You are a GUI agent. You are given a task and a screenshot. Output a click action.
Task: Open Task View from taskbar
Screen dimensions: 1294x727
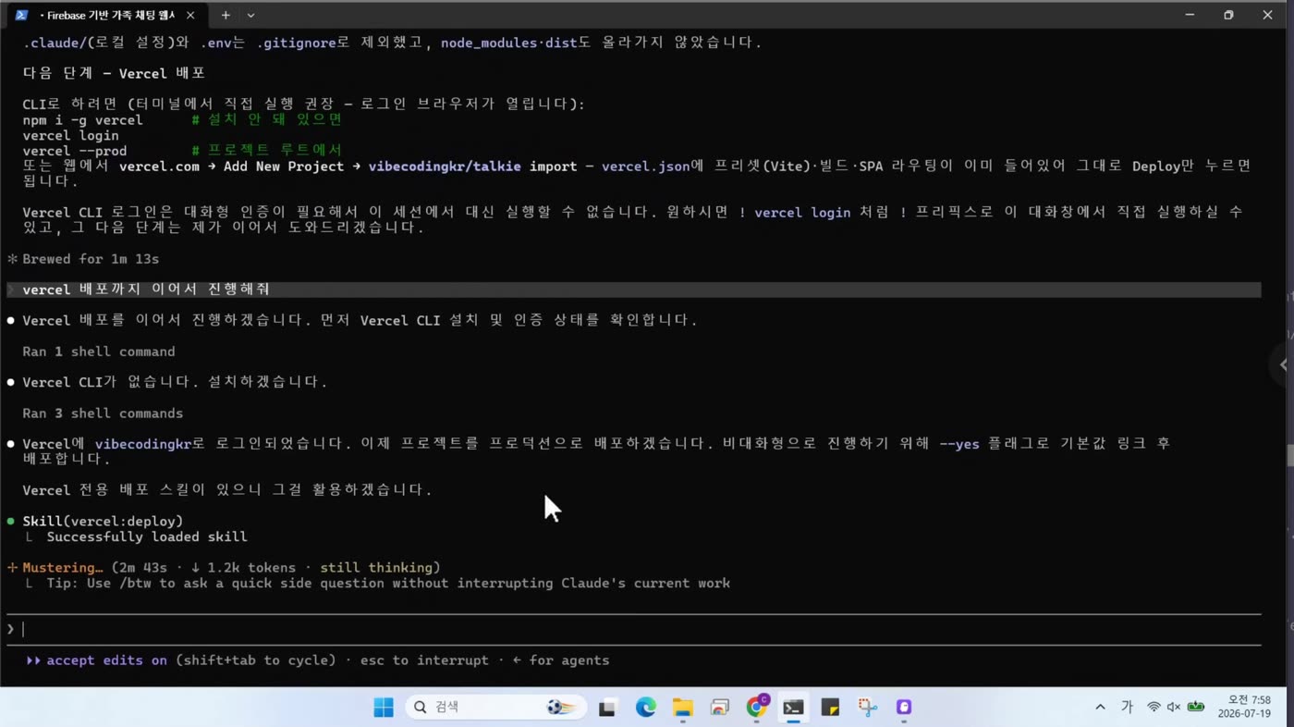[607, 708]
